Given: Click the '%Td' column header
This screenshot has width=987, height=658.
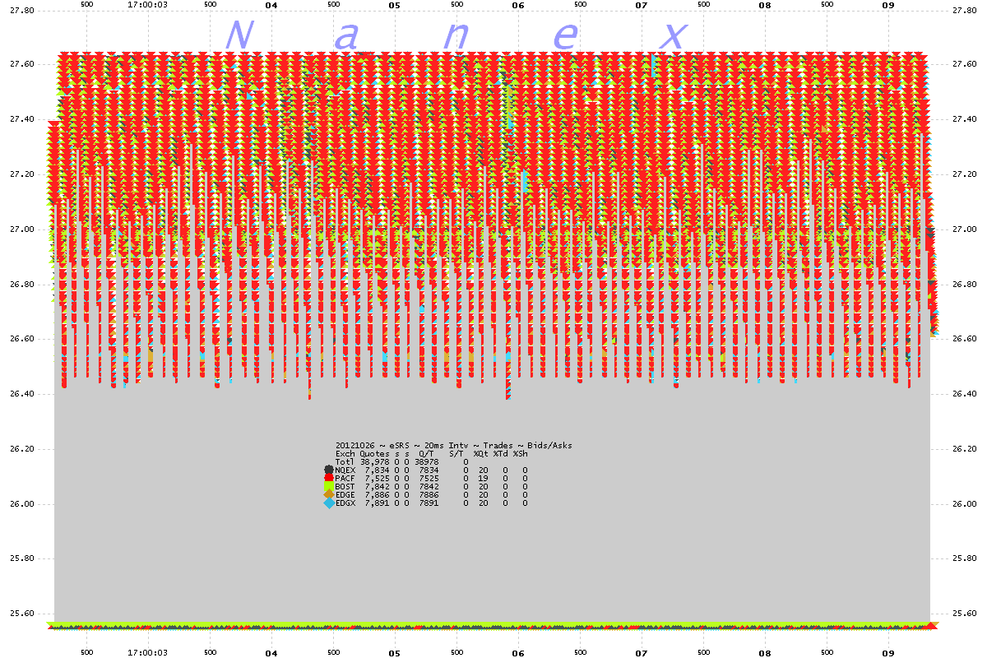Looking at the screenshot, I should 501,454.
